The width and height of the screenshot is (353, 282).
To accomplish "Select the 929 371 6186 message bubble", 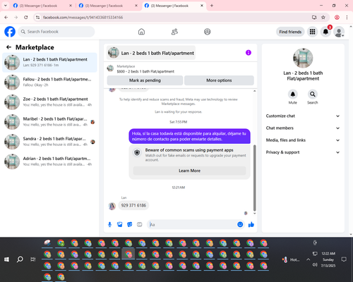I will (133, 205).
